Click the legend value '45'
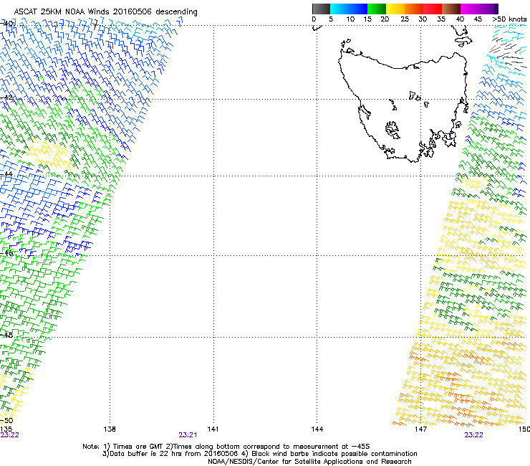Screen dimensions: 530x466 click(x=478, y=19)
